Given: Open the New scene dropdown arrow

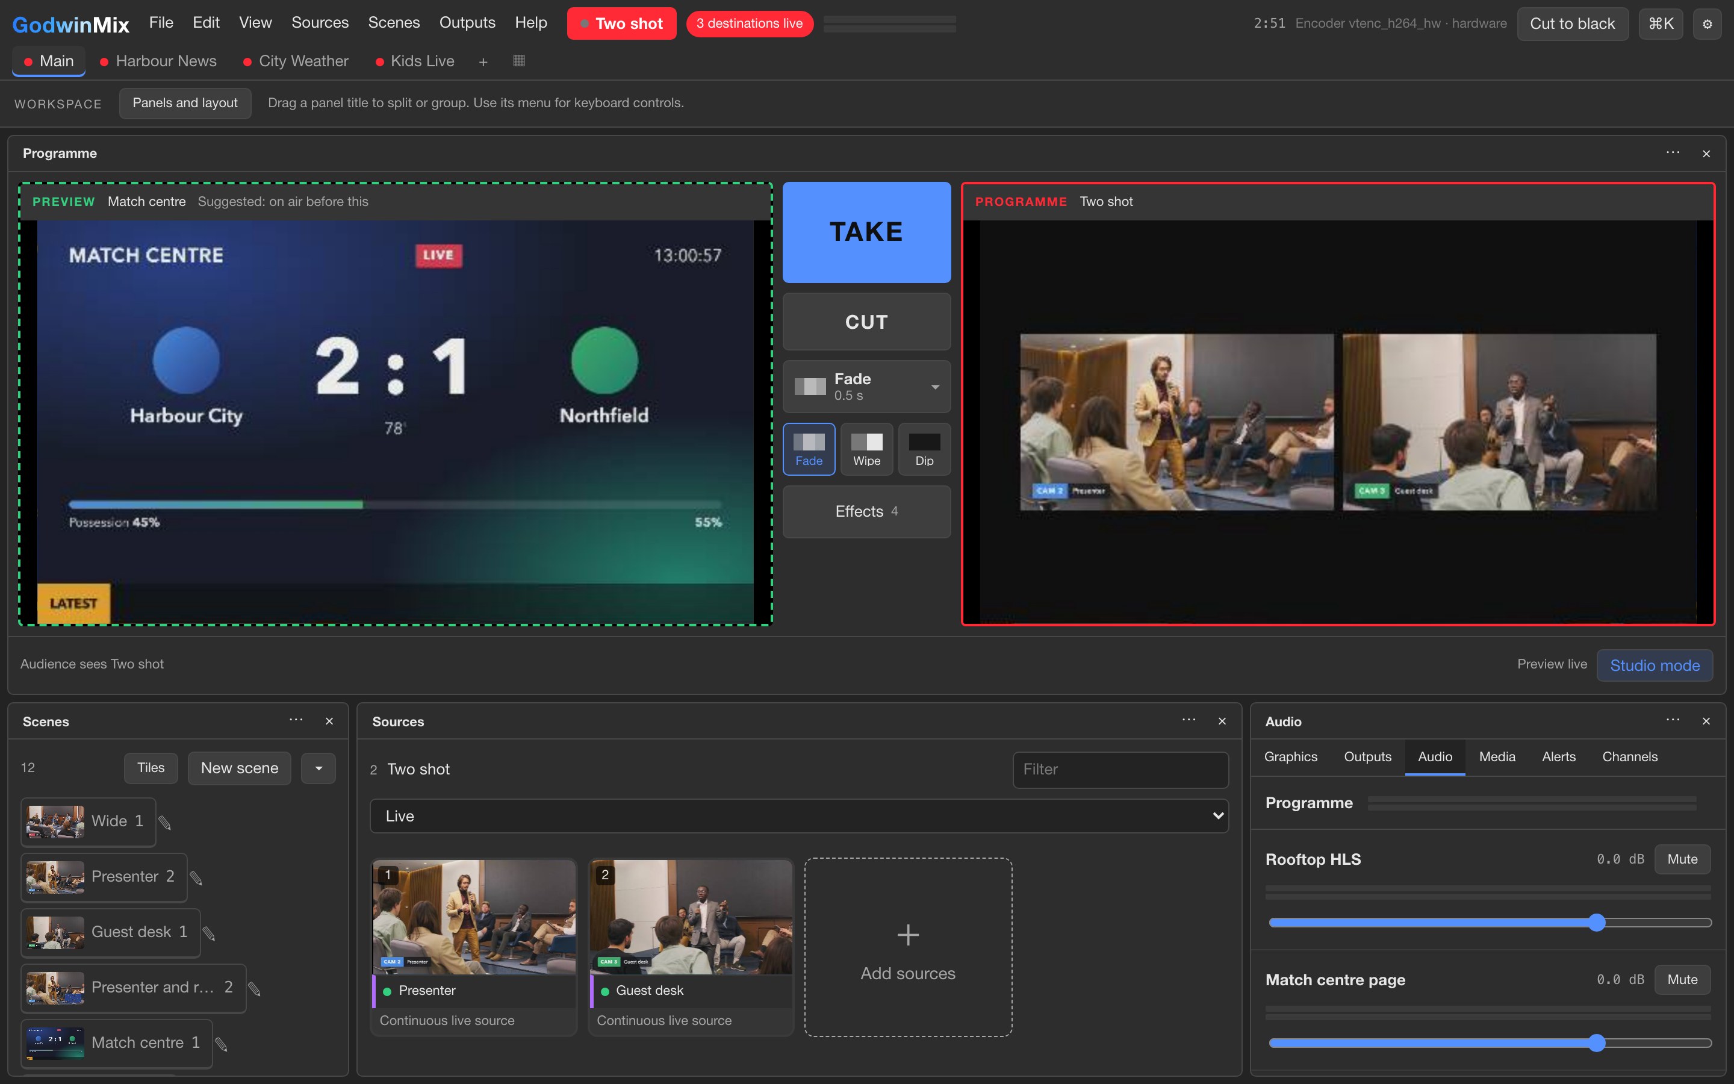Looking at the screenshot, I should point(319,768).
